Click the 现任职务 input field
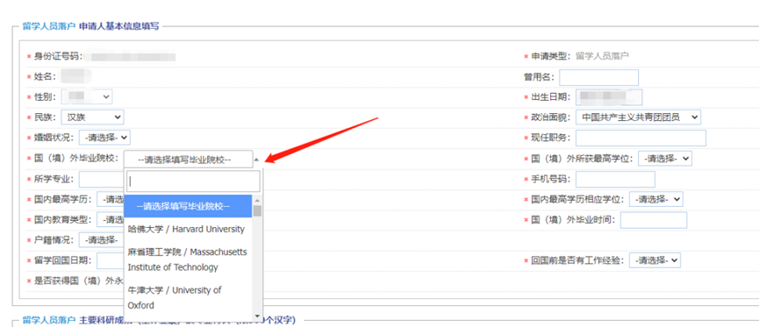 (x=641, y=138)
